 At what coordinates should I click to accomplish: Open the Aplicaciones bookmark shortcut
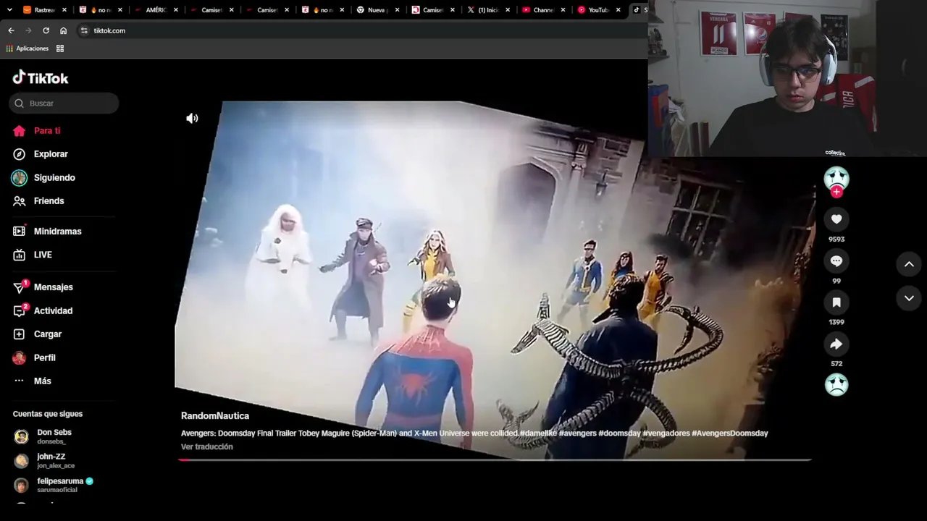pyautogui.click(x=27, y=48)
